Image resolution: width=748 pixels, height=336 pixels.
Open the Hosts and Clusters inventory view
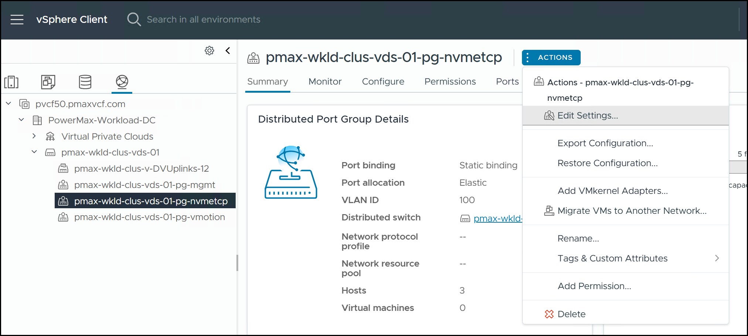pos(11,82)
